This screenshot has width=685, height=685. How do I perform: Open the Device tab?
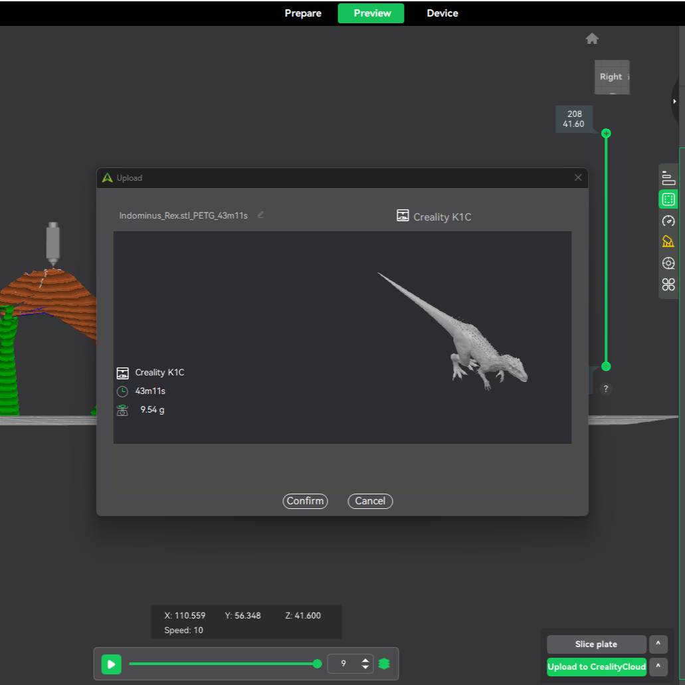point(442,13)
